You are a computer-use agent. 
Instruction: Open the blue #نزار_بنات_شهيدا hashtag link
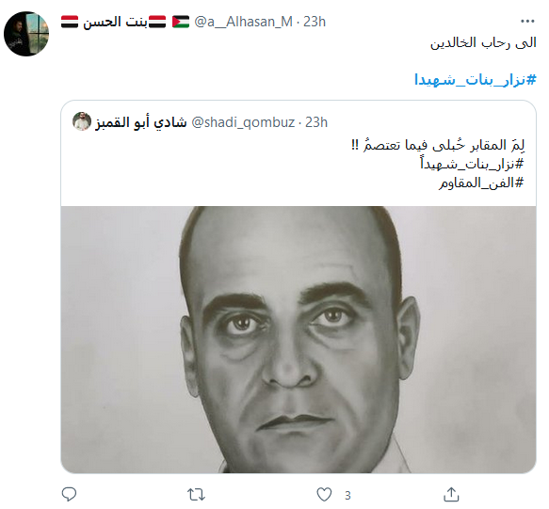(x=476, y=79)
